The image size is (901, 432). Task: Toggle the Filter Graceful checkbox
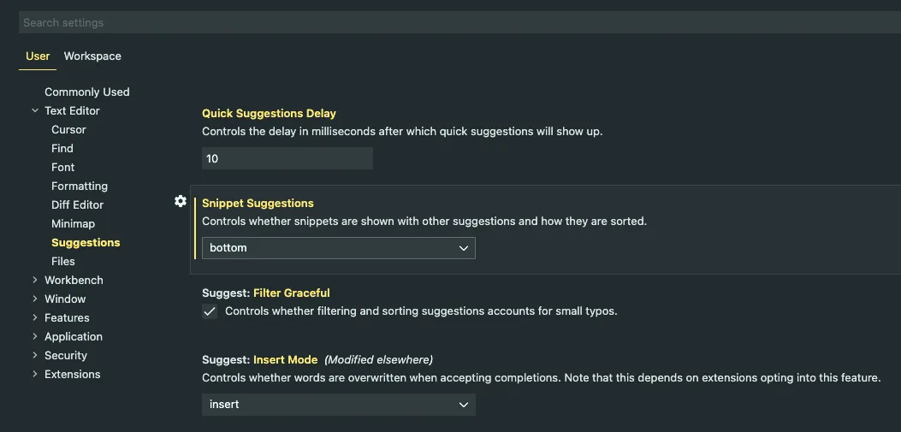tap(210, 311)
